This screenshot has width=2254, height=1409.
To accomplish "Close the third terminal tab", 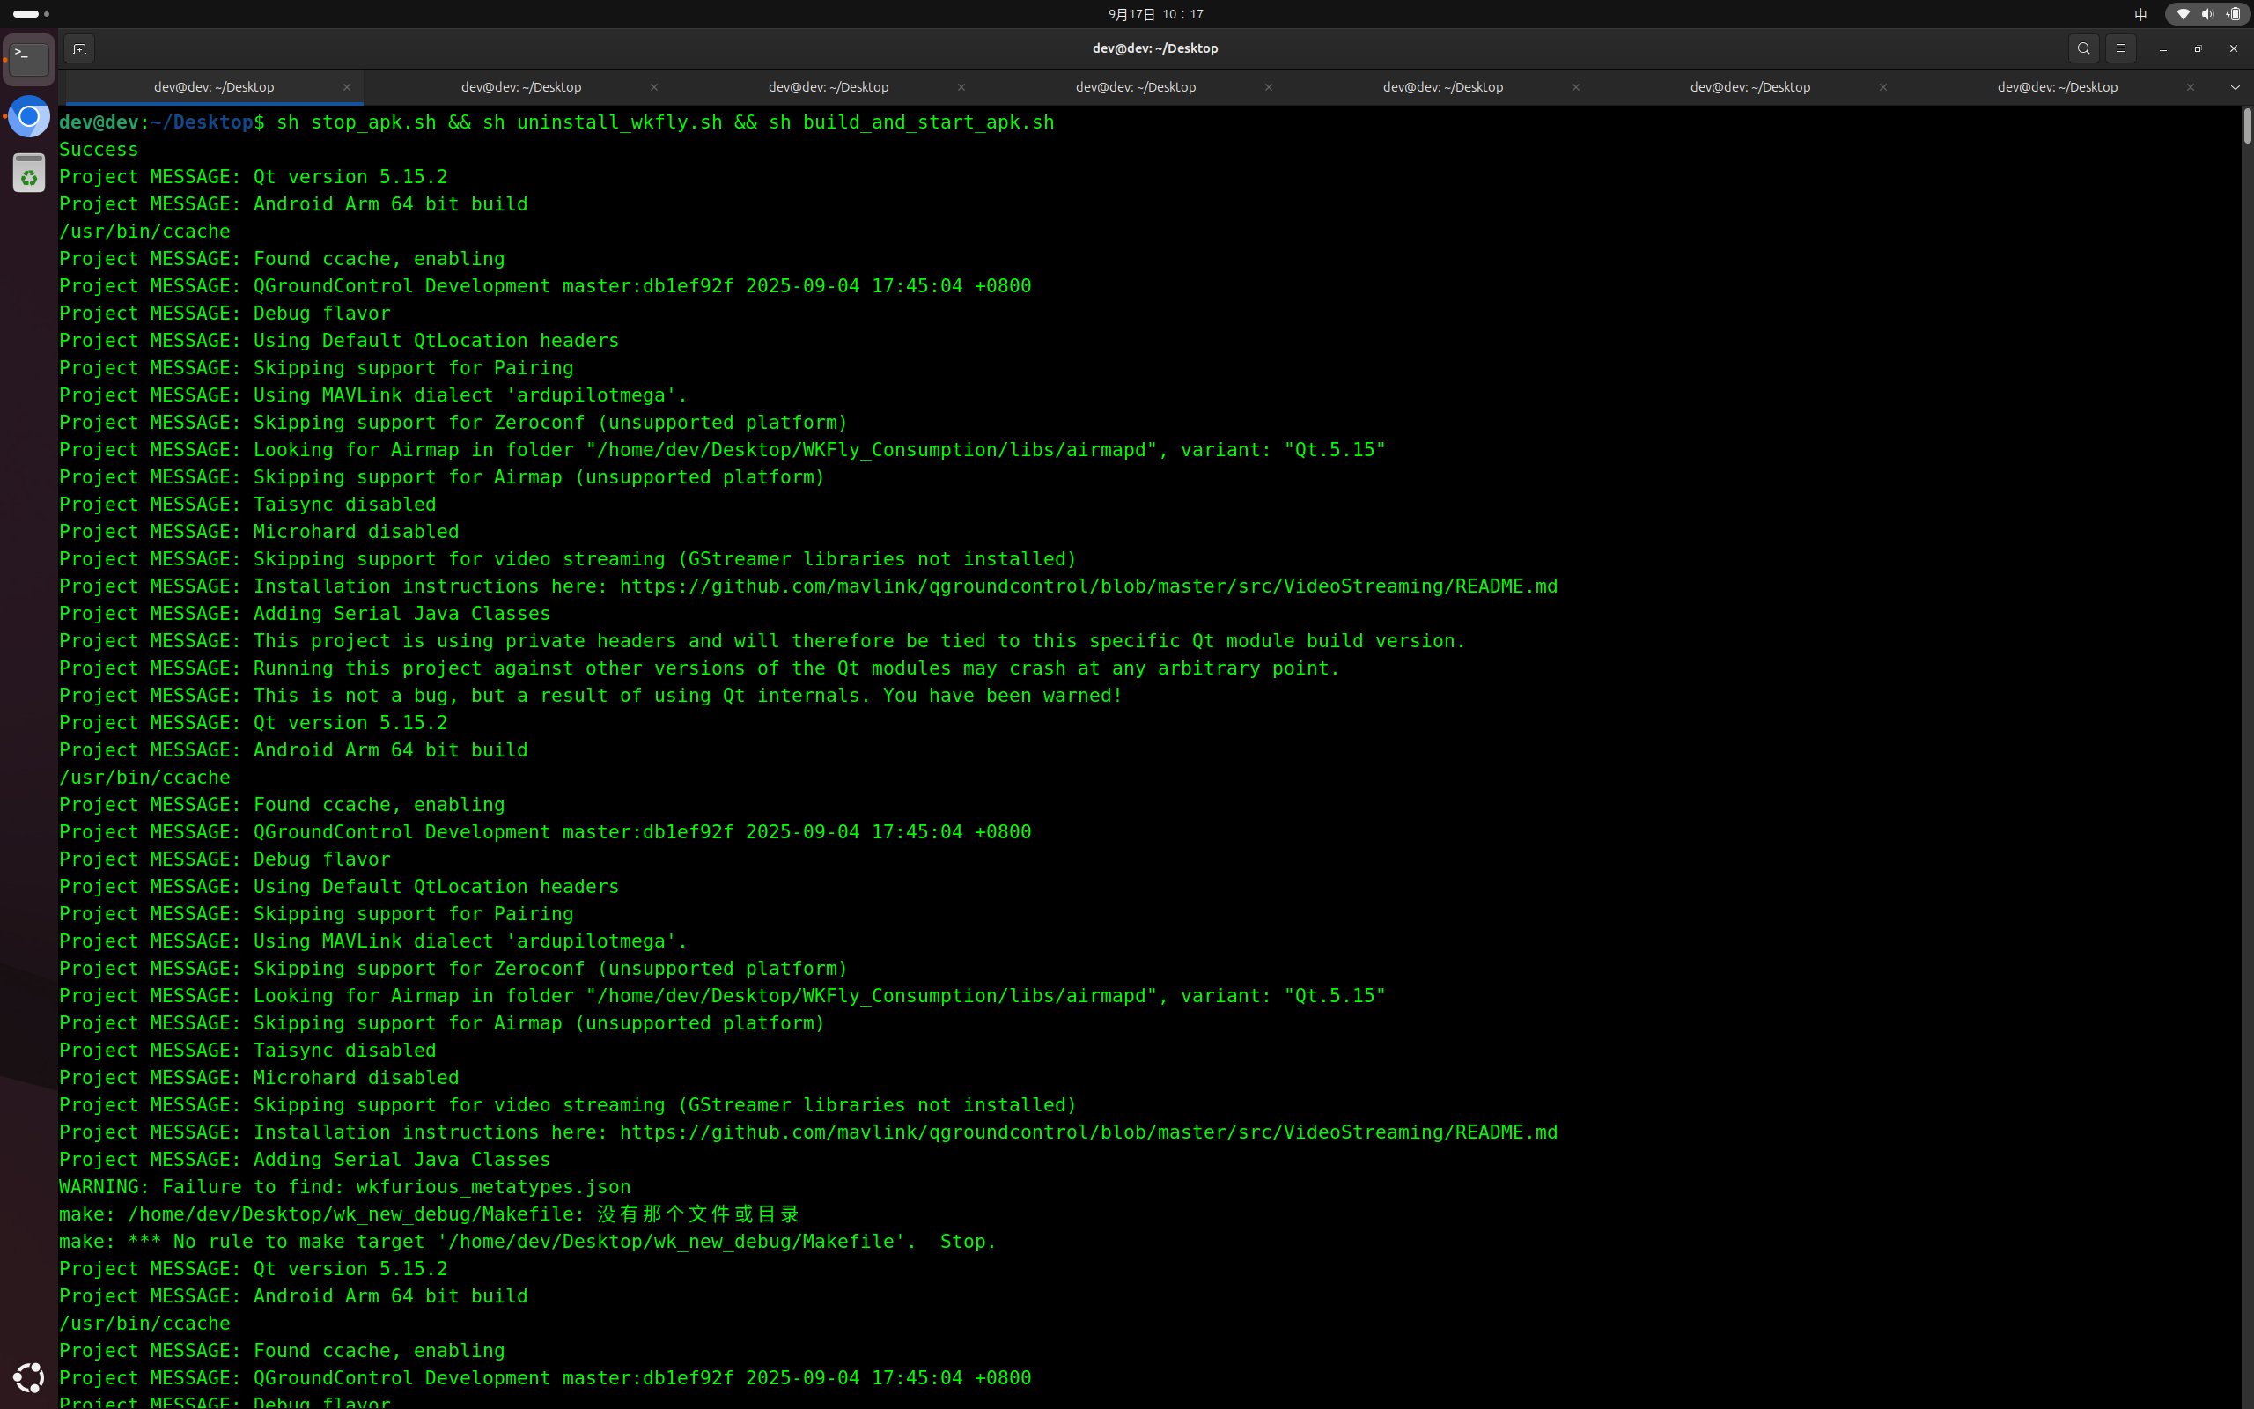I will click(961, 86).
